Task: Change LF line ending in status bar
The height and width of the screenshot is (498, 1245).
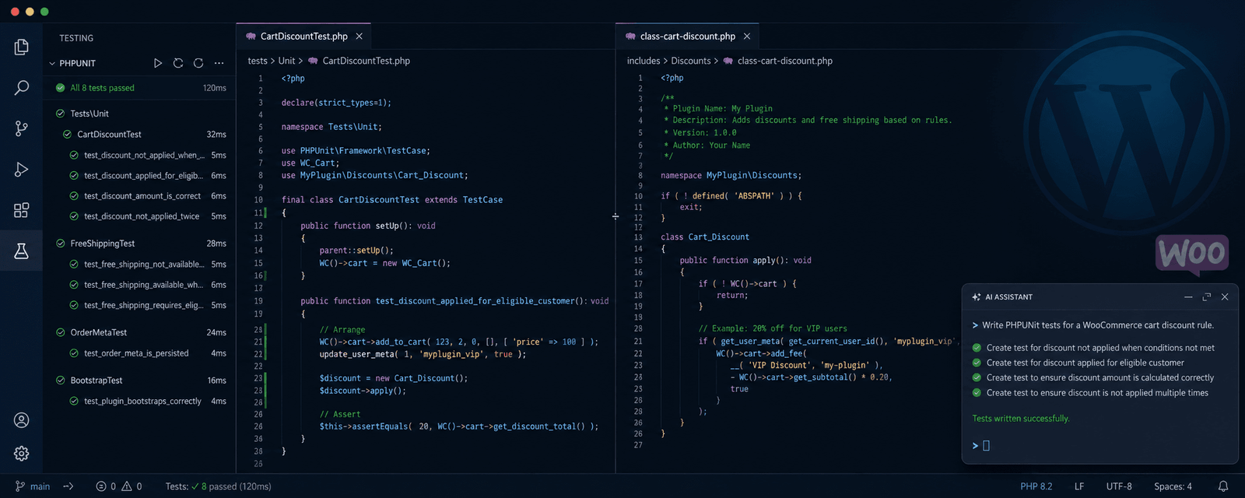Action: [x=1079, y=486]
